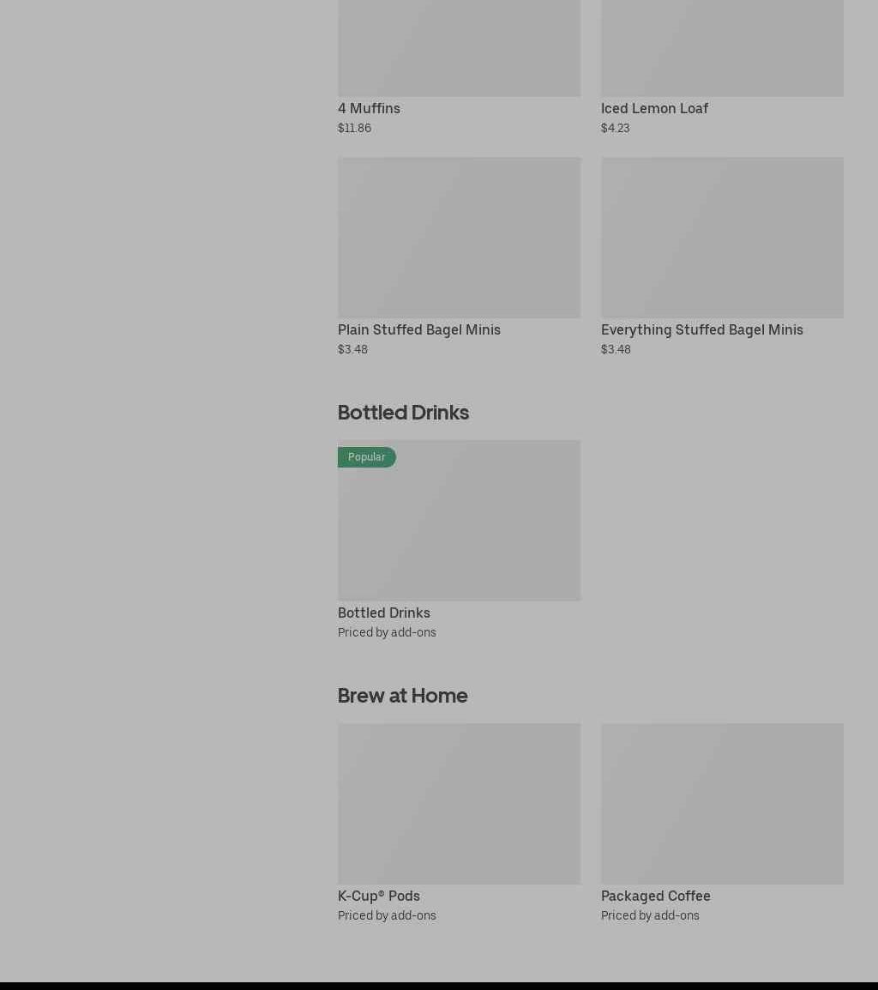Click the Popular badge on Bottled Drinks
Screen dimensions: 878x990
(x=367, y=457)
